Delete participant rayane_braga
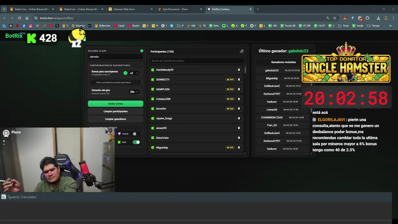This screenshot has width=398, height=224. pos(239,118)
